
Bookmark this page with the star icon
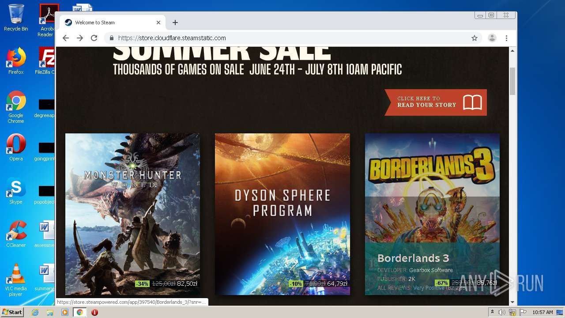[x=475, y=38]
